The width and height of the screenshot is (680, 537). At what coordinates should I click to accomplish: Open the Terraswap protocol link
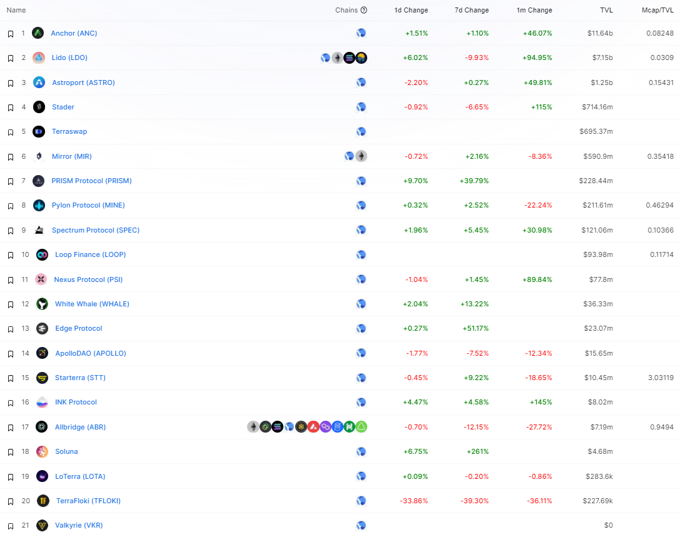pos(69,131)
